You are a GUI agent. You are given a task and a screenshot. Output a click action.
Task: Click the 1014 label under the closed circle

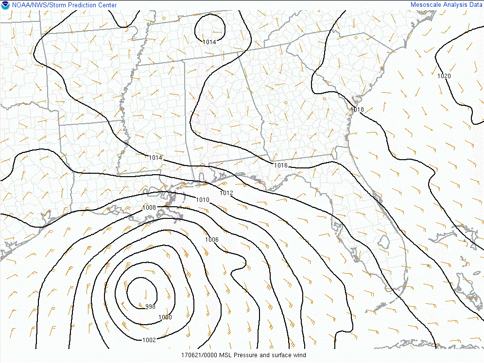(209, 42)
